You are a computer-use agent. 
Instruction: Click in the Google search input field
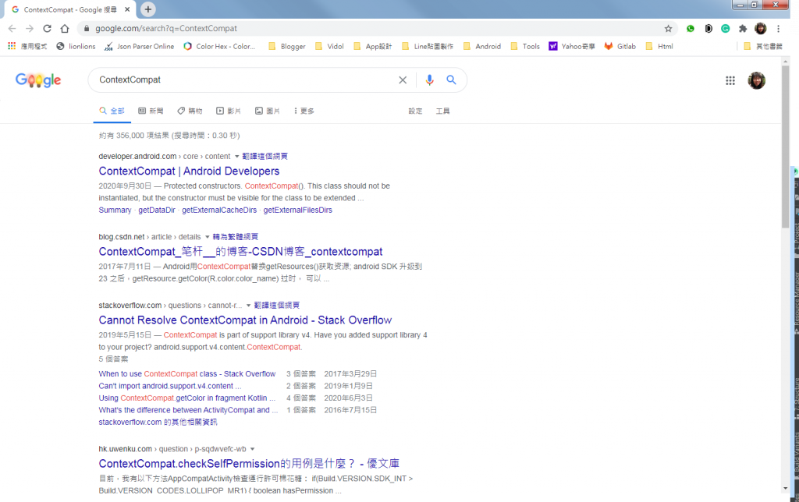coord(244,80)
